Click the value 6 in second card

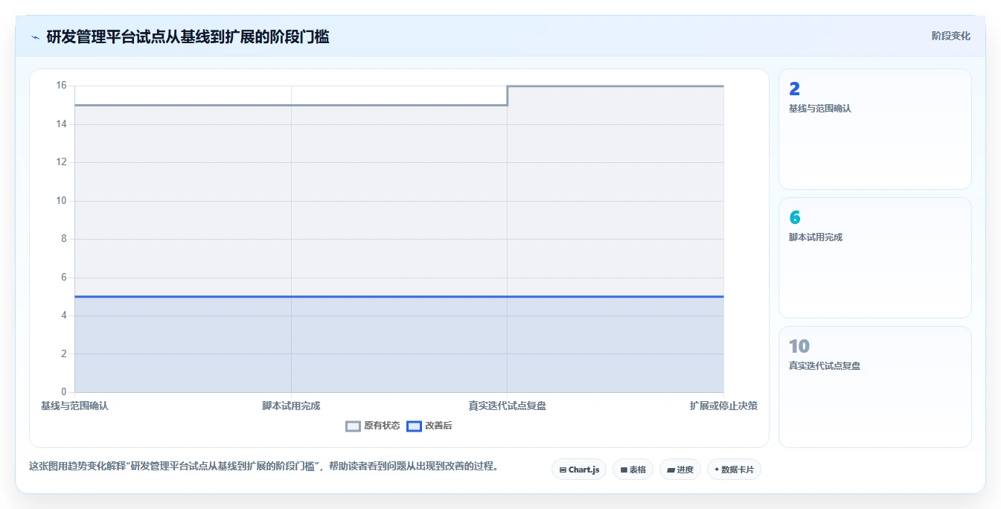tap(794, 218)
